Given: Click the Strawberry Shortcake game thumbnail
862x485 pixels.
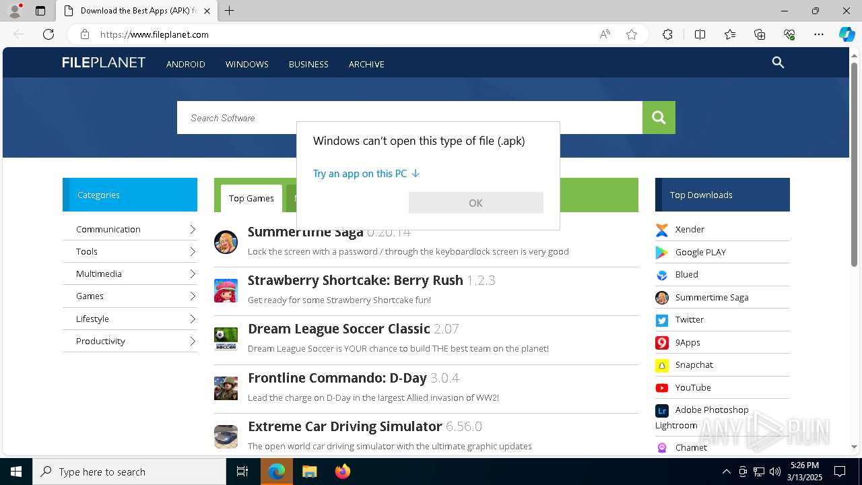Looking at the screenshot, I should [226, 290].
